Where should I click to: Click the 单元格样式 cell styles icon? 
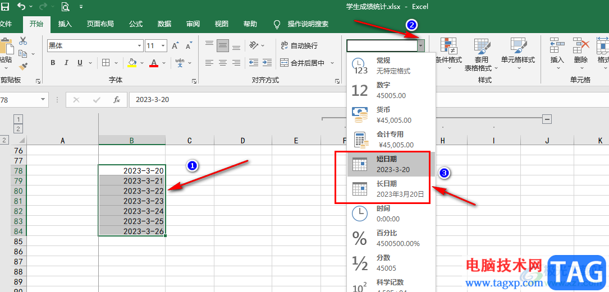click(518, 46)
